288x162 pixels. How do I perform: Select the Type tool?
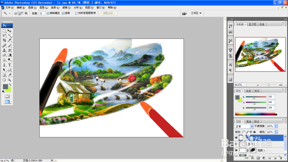pos(10,65)
